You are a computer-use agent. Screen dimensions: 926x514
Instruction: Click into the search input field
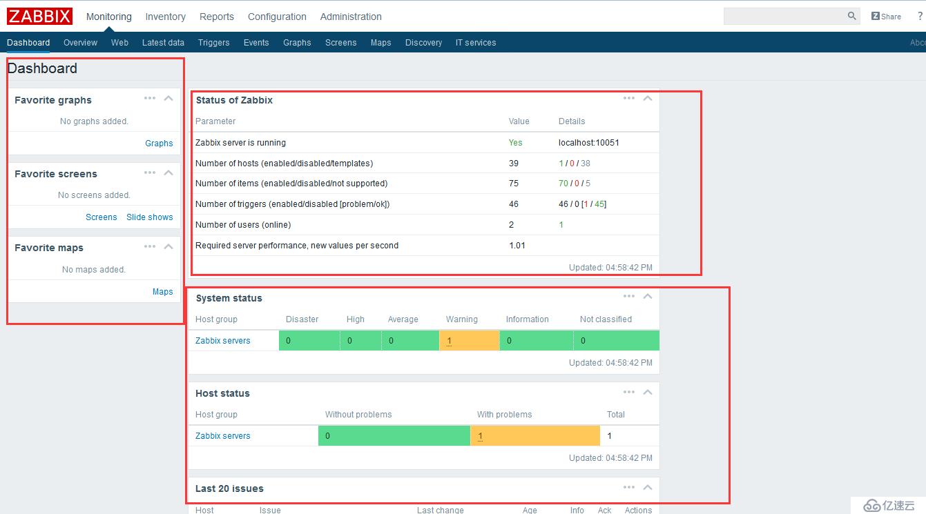[x=784, y=16]
